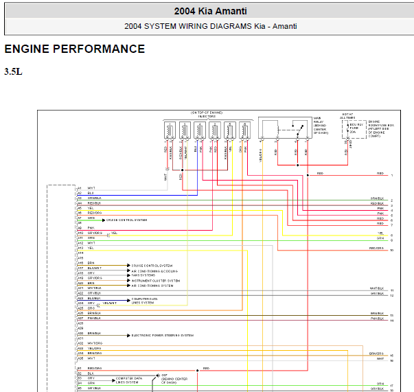Image resolution: width=414 pixels, height=392 pixels.
Task: Click pin label A1 WHT
Action: (x=86, y=189)
